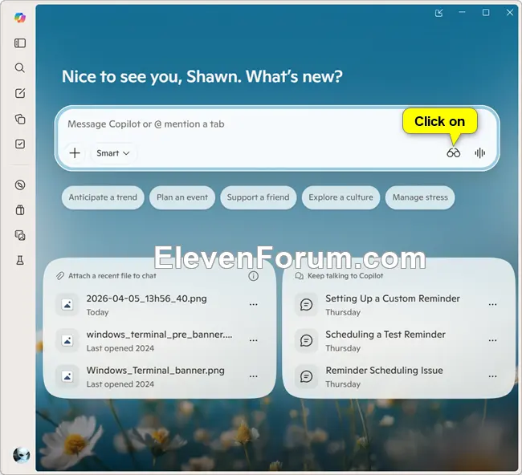Viewport: 522px width, 475px height.
Task: Click image icon beside Windows_Terminal_banner.png
Action: [x=67, y=376]
